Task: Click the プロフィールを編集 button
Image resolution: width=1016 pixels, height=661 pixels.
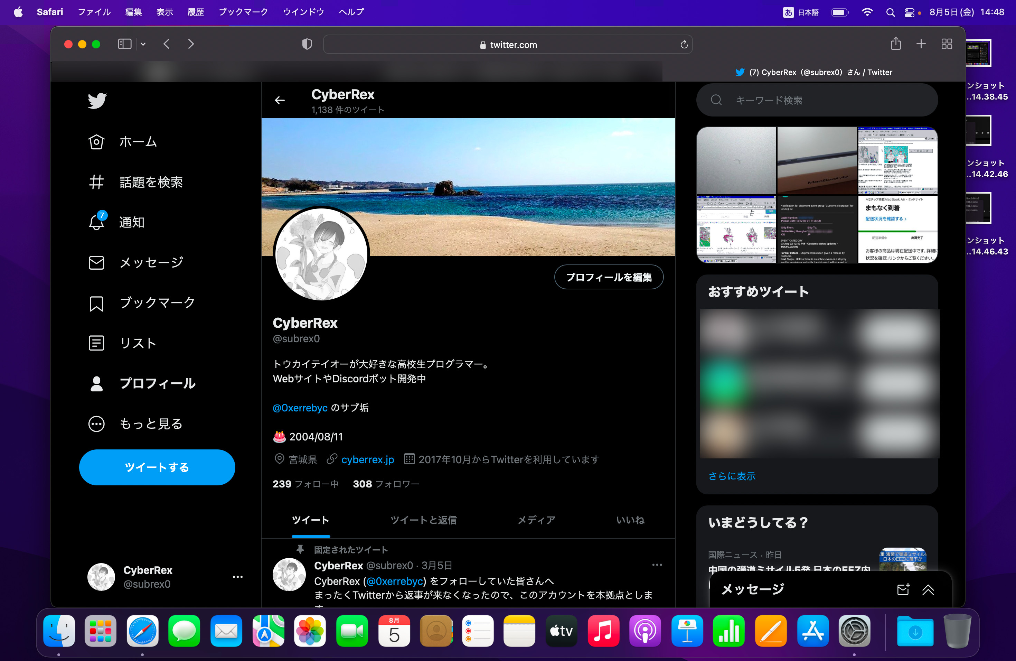Action: coord(608,277)
